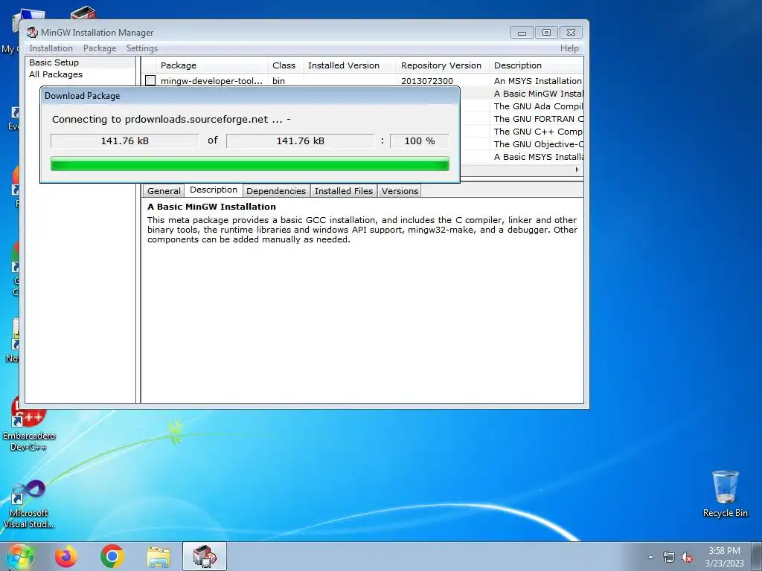This screenshot has width=762, height=571.
Task: Click 'The GNU Objective-C' description row
Action: pos(539,144)
